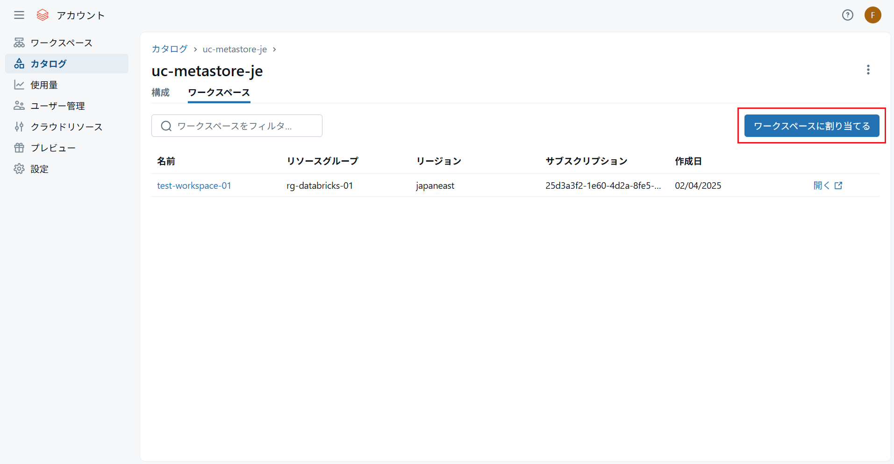Image resolution: width=894 pixels, height=464 pixels.
Task: Open the hamburger navigation menu
Action: [19, 15]
